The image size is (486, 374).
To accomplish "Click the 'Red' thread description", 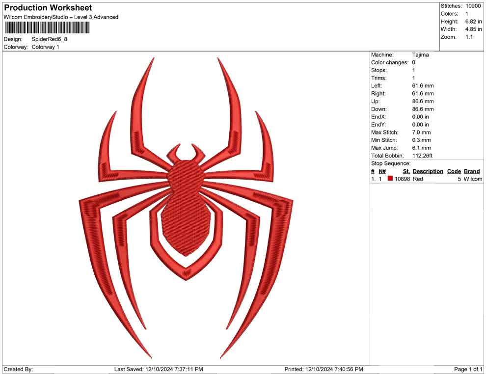I will coord(417,179).
